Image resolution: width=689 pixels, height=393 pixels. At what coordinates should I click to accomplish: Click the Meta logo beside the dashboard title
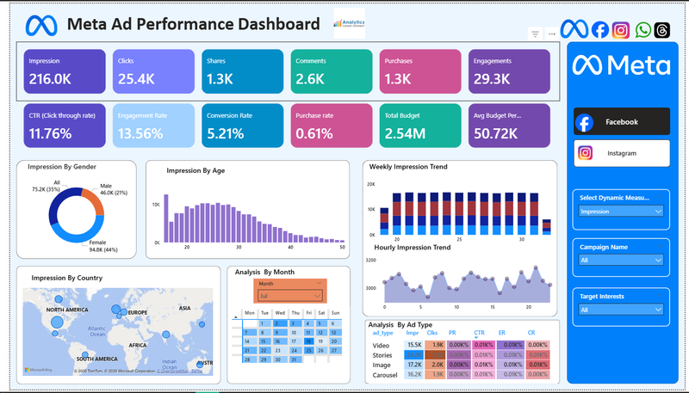coord(41,25)
